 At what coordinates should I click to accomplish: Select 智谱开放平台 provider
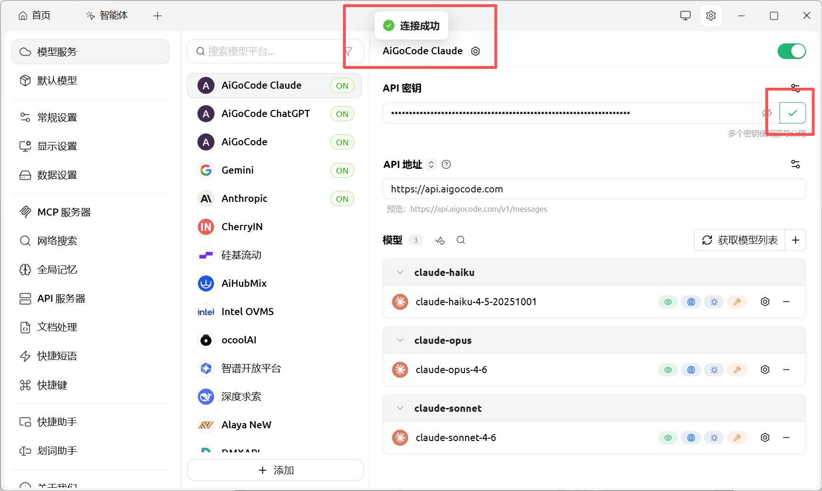coord(274,368)
